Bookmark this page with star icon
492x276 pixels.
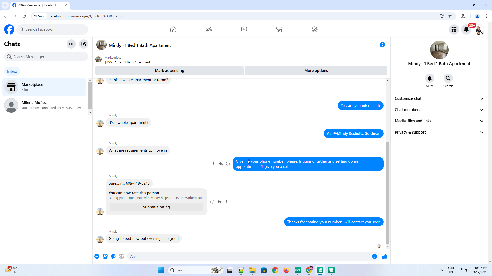(450, 16)
